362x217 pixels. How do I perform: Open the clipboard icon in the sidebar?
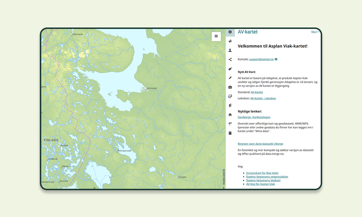(x=230, y=133)
